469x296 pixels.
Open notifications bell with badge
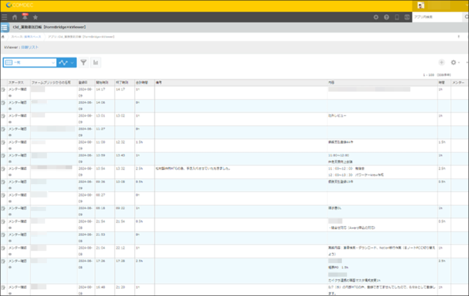point(25,17)
